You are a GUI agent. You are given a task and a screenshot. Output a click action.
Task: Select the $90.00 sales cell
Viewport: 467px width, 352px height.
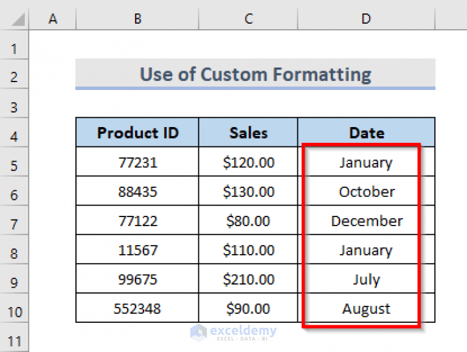(x=248, y=308)
